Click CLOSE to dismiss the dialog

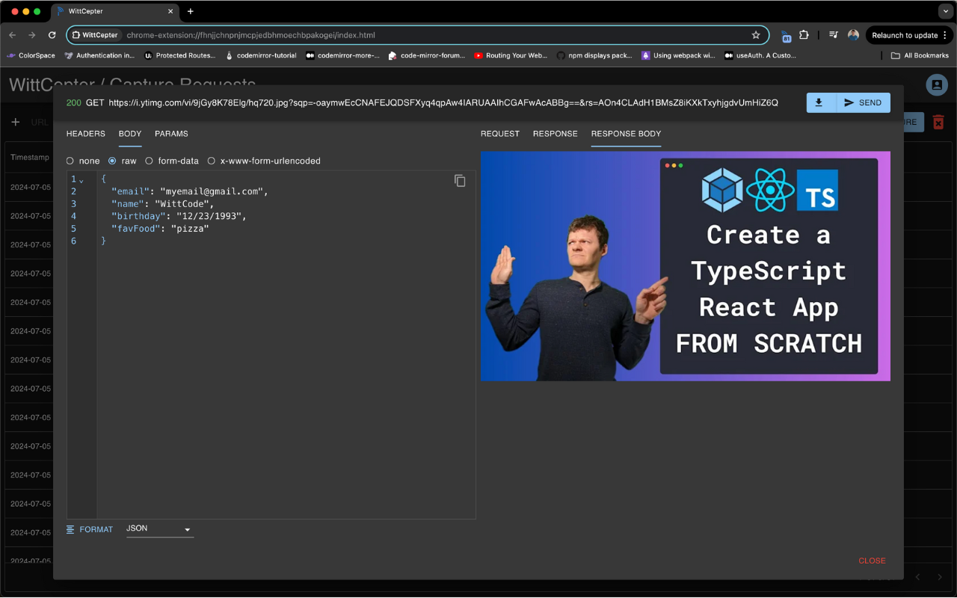click(872, 561)
